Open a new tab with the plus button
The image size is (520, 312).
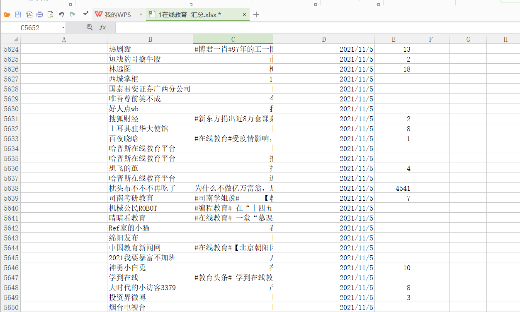click(256, 14)
